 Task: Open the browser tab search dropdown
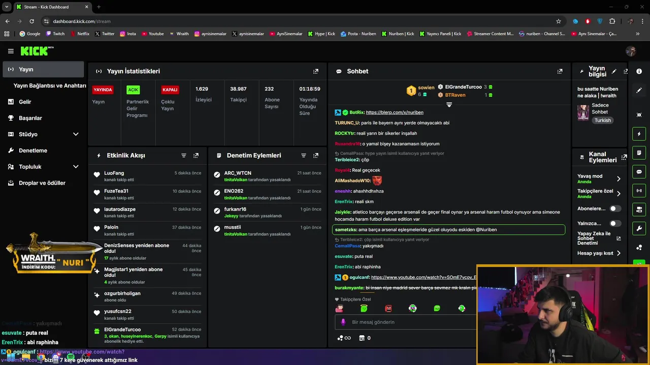7,7
